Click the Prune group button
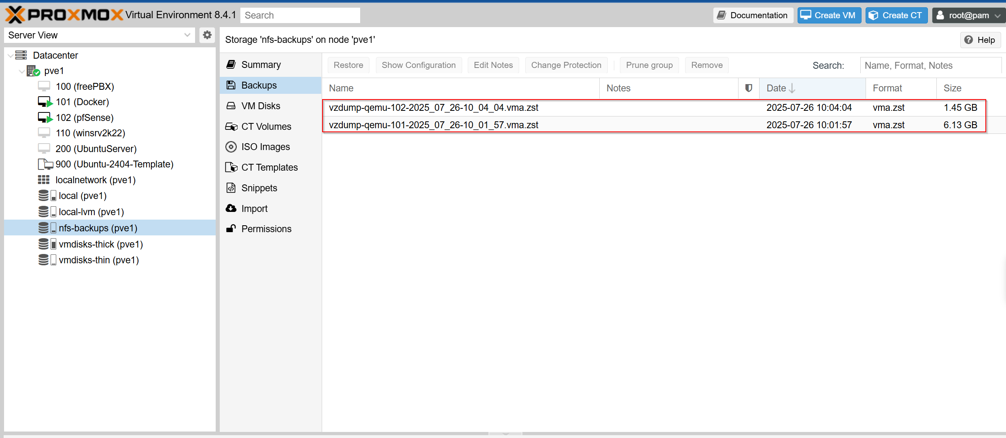The width and height of the screenshot is (1006, 438). pyautogui.click(x=649, y=65)
